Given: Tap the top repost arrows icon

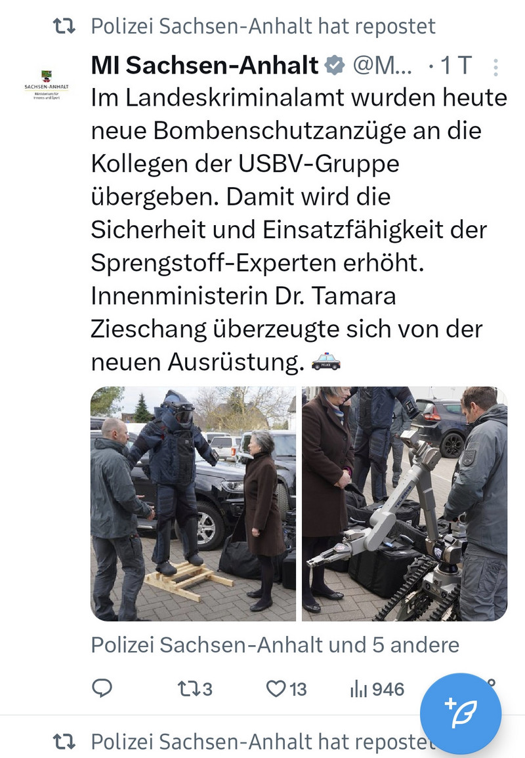Looking at the screenshot, I should [x=64, y=26].
